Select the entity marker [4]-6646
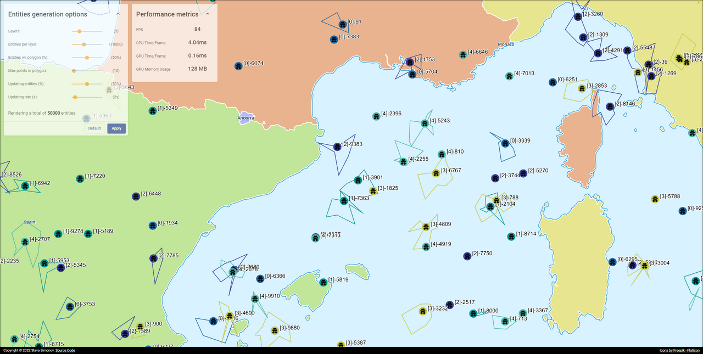Viewport: 703px width, 354px height. pos(463,54)
